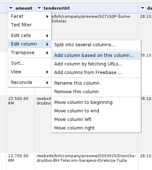152x170 pixels.
Task: Select the Edit column menu entry
Action: coord(30,44)
